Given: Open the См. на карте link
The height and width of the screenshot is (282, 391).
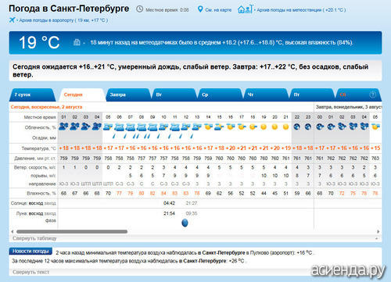Looking at the screenshot, I should (218, 10).
